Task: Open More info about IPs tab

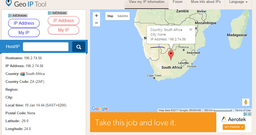Action: [206, 2]
